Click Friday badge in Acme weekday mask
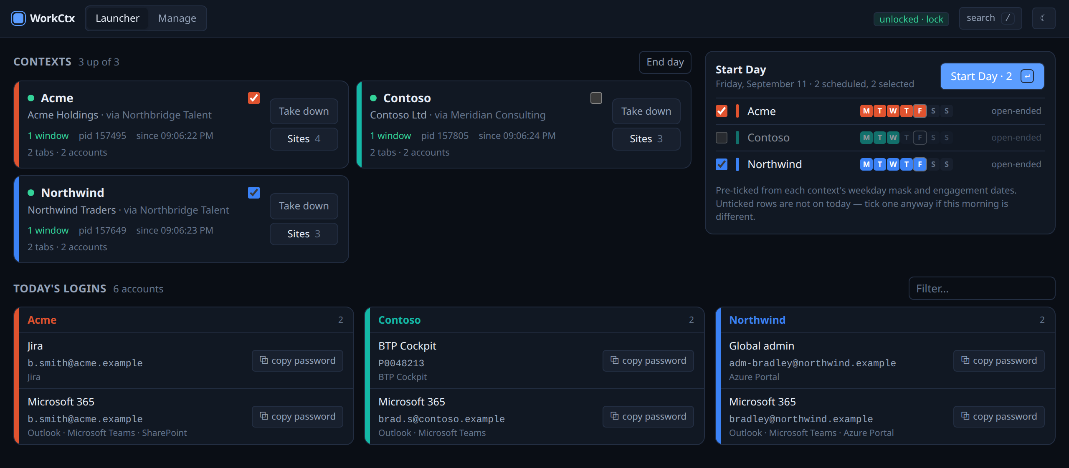 point(920,111)
